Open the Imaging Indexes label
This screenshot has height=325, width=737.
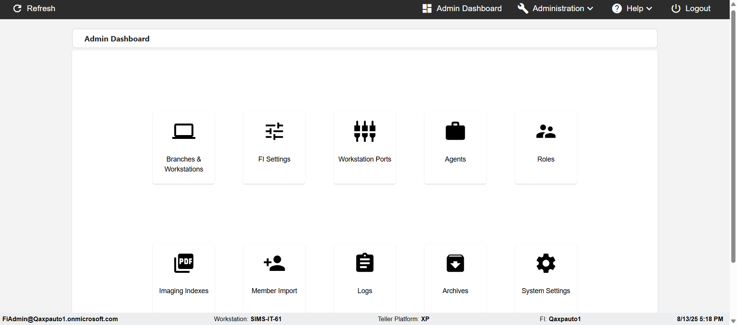pos(184,291)
